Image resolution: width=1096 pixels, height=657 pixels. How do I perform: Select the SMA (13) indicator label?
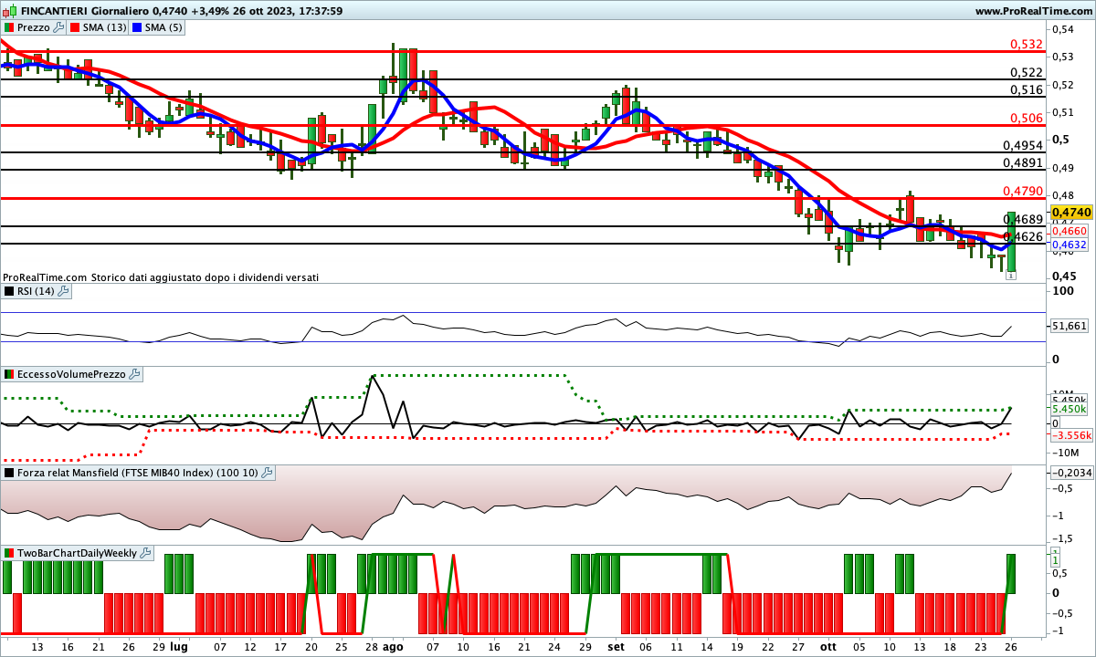(105, 27)
